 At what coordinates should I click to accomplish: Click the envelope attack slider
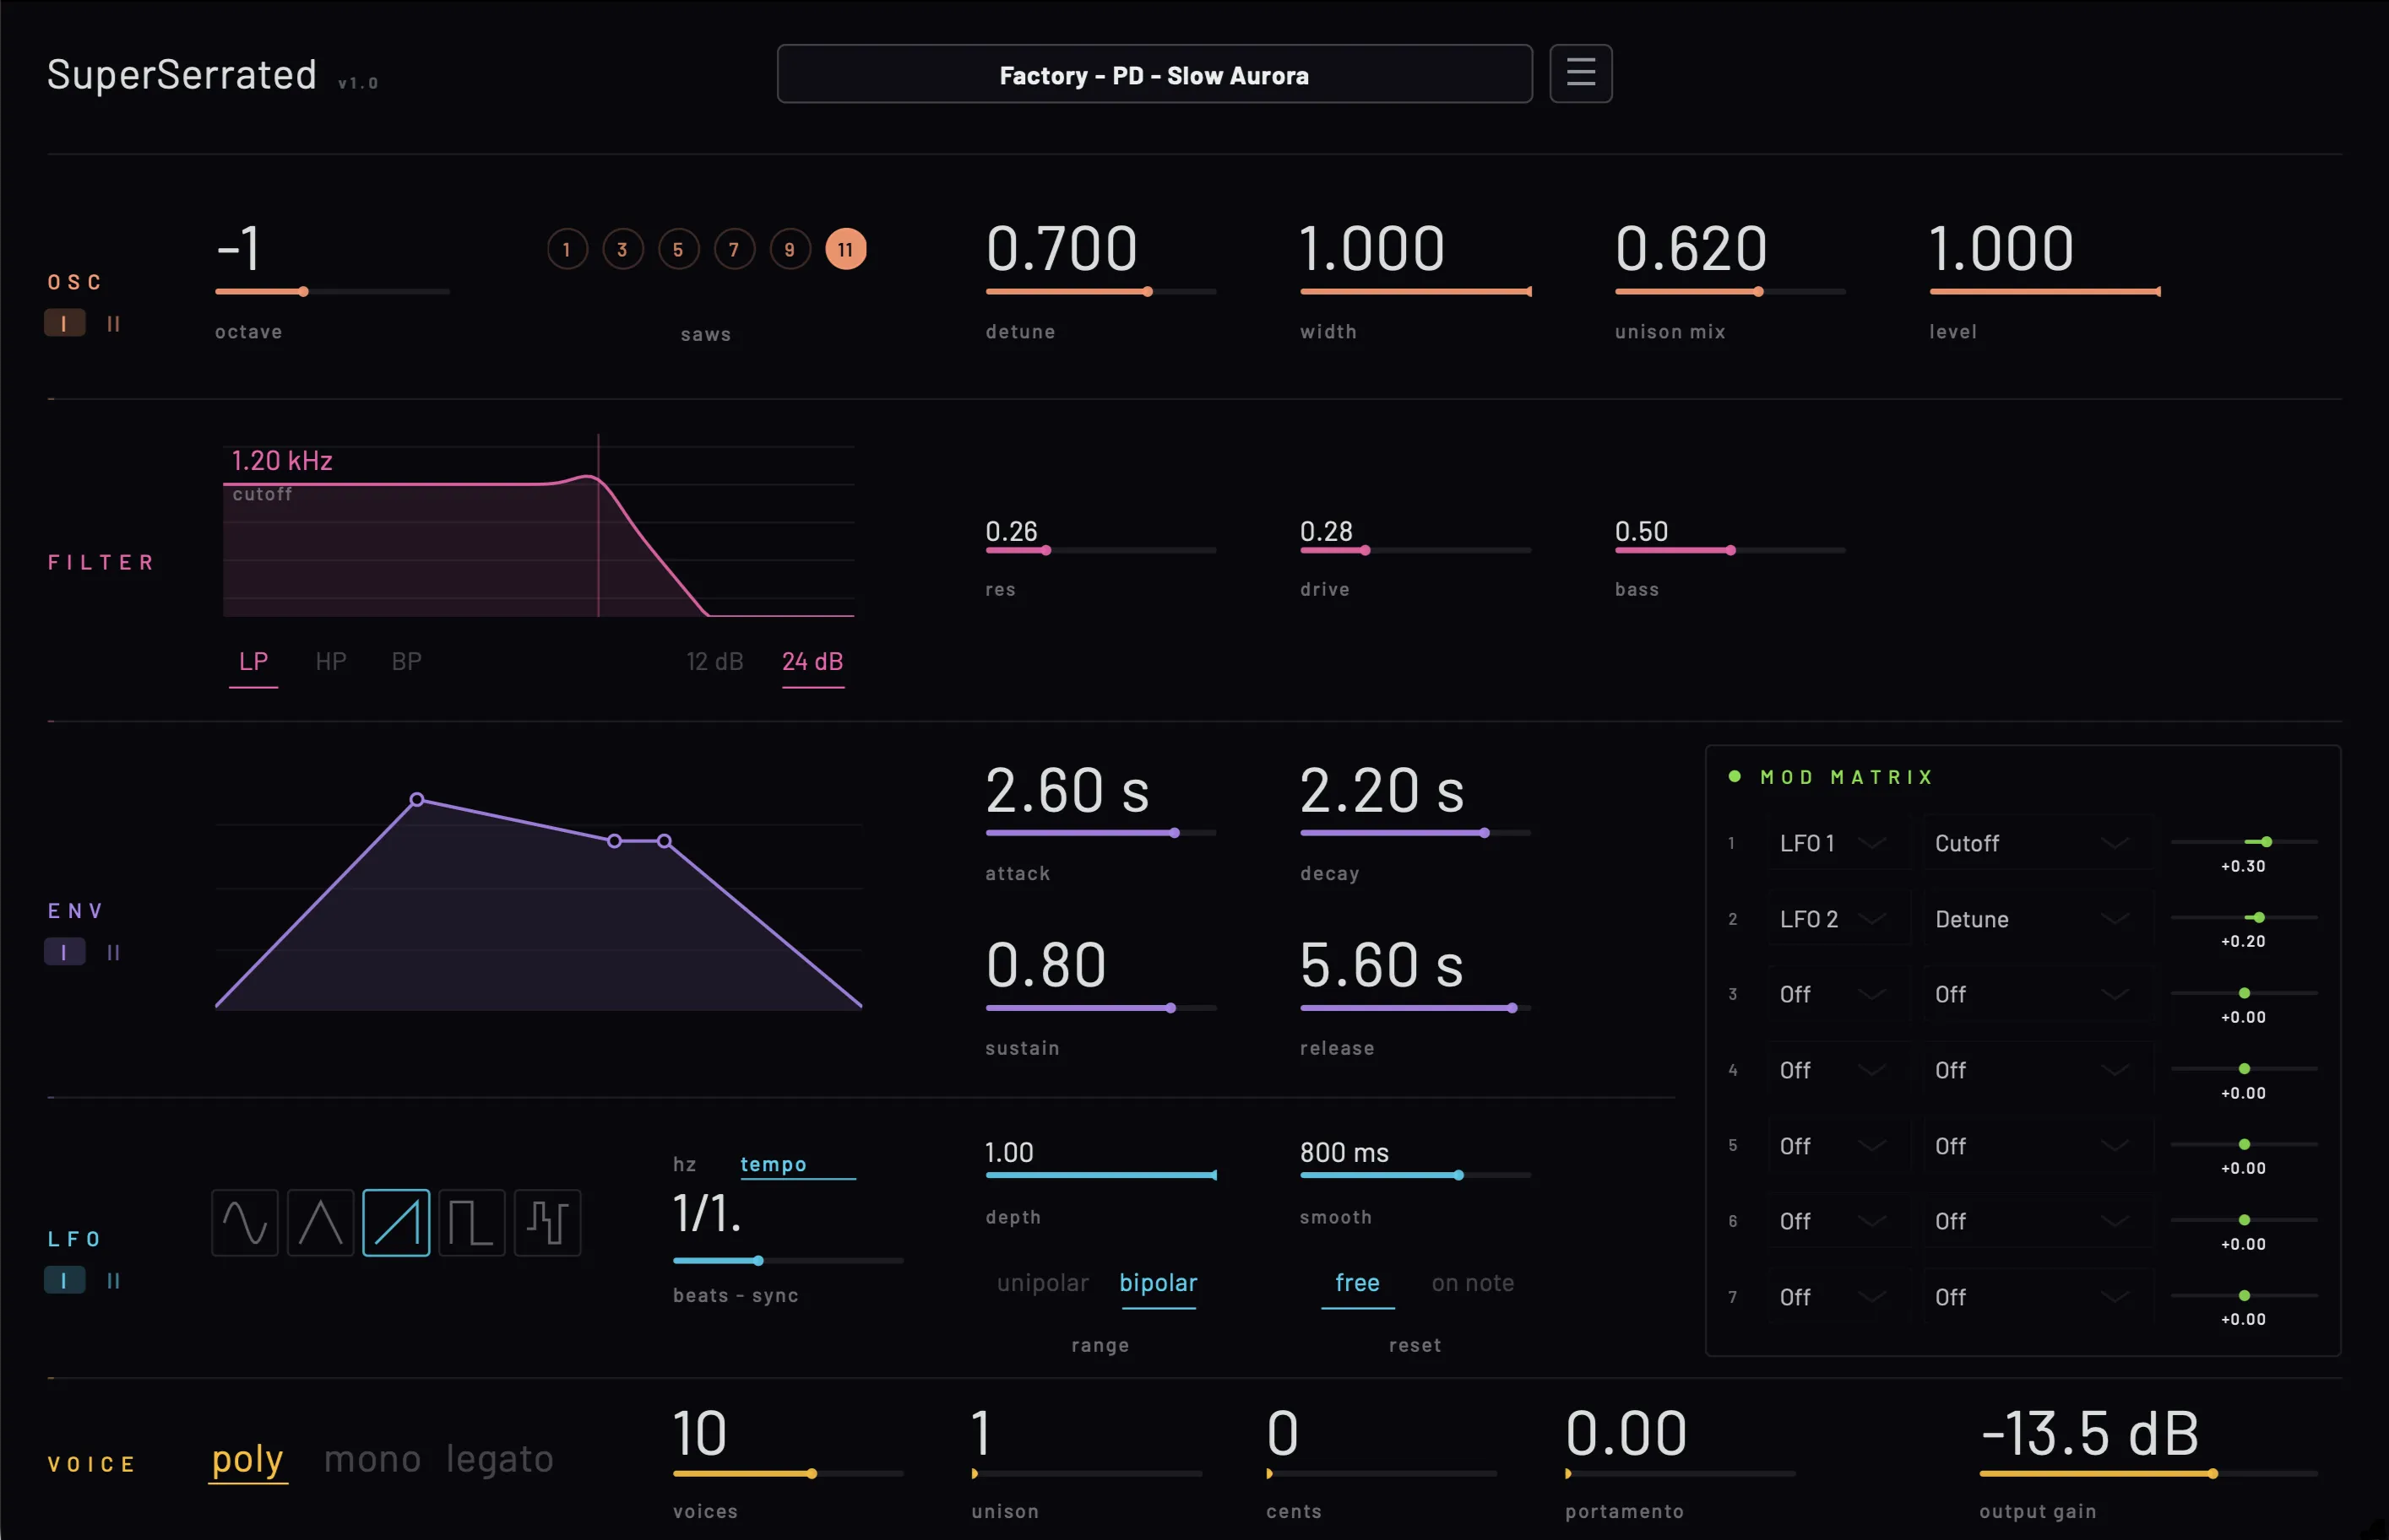pyautogui.click(x=1101, y=832)
